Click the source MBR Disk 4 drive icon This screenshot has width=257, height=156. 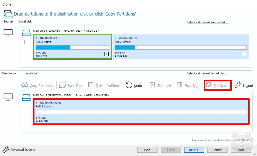26,33
